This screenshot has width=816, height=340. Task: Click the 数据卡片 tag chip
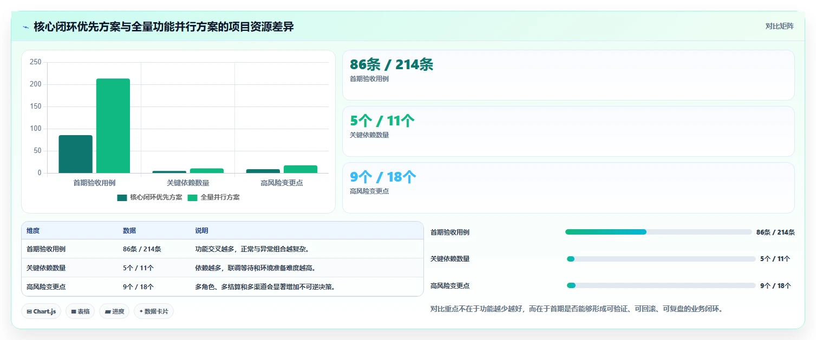[x=154, y=311]
